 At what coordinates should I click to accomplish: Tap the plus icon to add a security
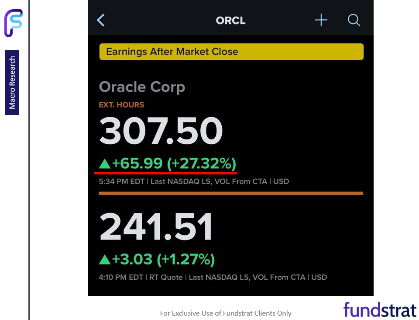tap(321, 20)
